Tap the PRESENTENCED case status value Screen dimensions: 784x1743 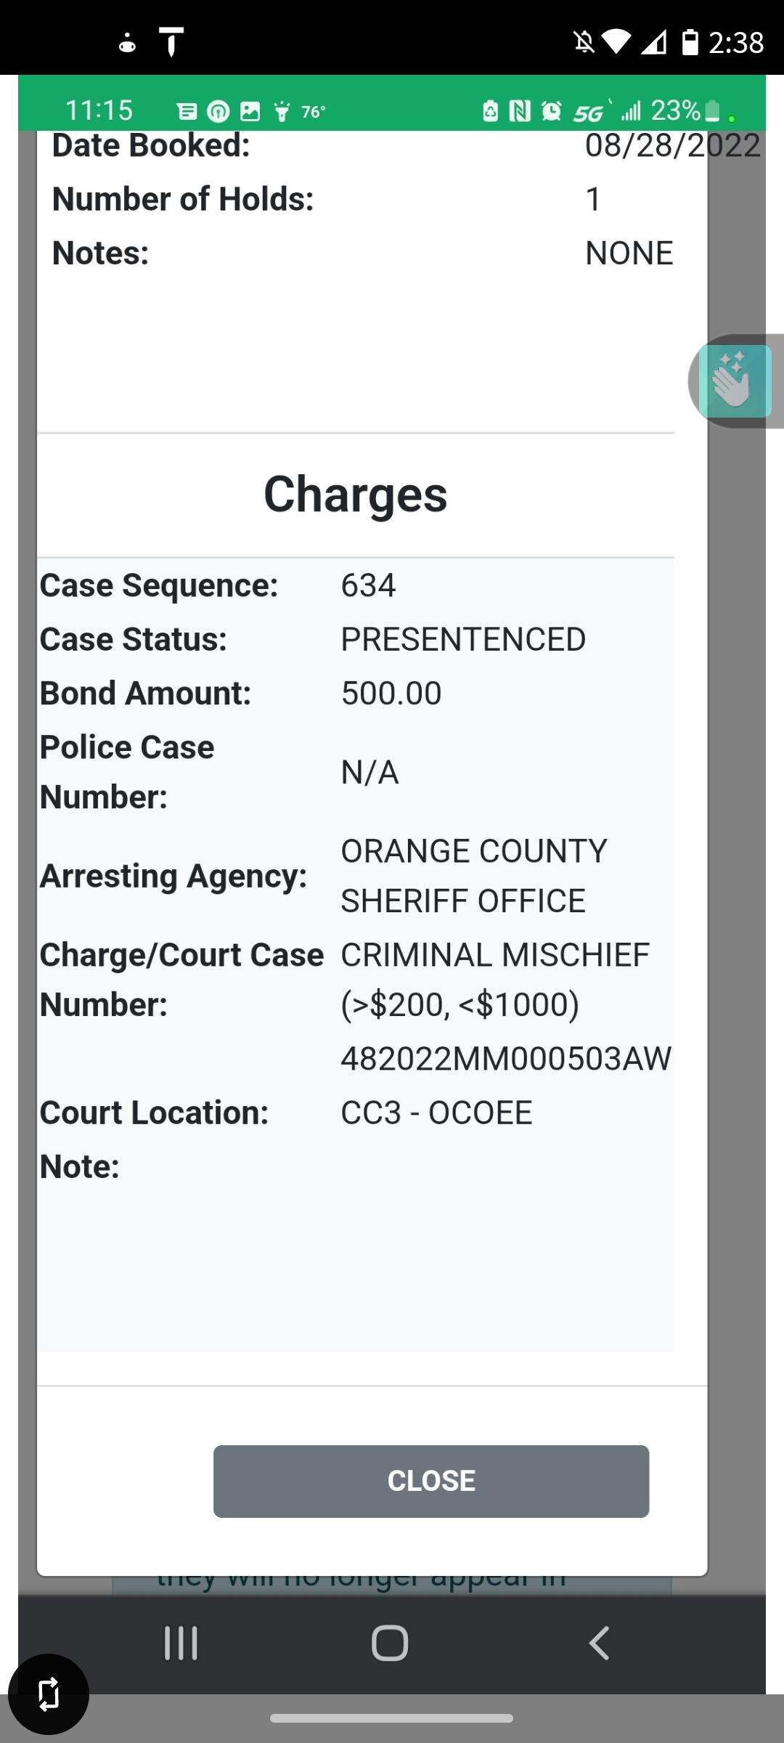[x=463, y=640]
